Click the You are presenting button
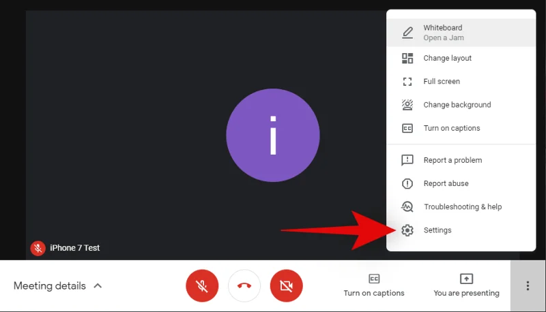The width and height of the screenshot is (546, 312). click(466, 285)
